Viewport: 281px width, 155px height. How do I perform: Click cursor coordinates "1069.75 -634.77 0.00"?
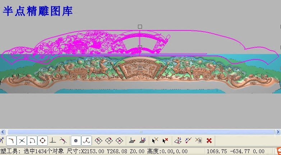pyautogui.click(x=235, y=151)
